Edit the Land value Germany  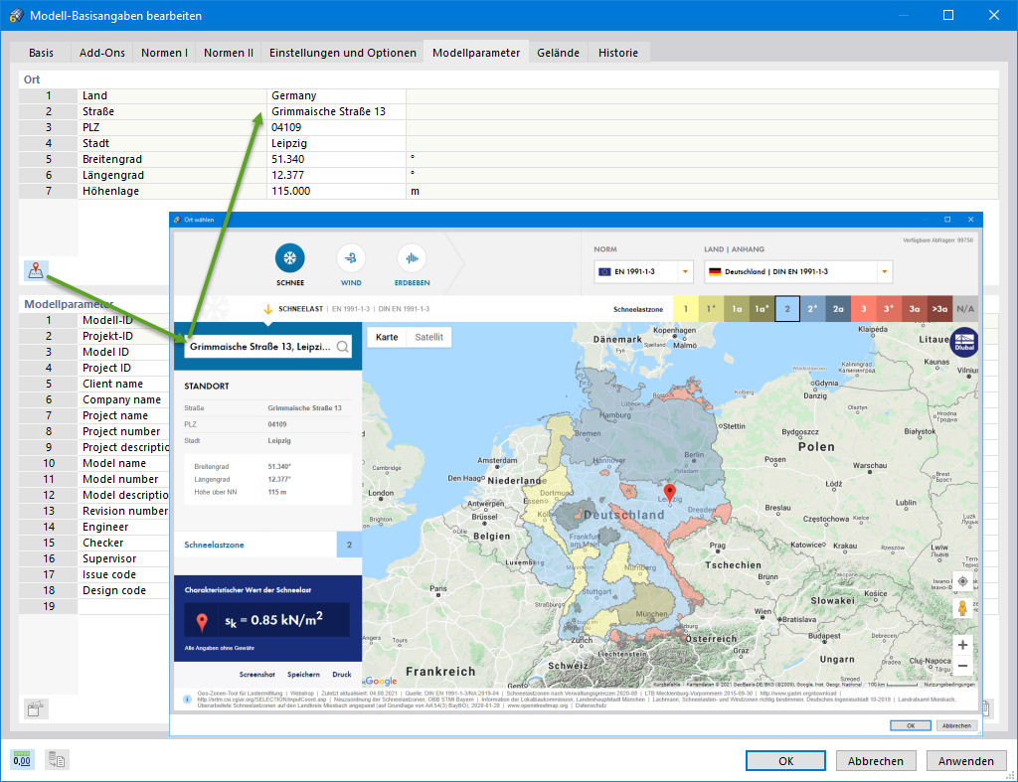click(x=336, y=95)
